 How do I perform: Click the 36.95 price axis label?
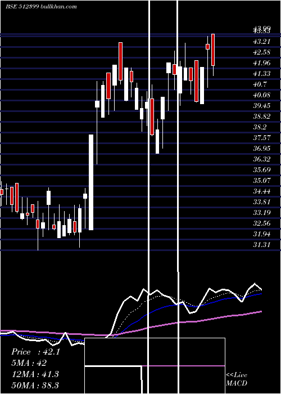click(262, 149)
